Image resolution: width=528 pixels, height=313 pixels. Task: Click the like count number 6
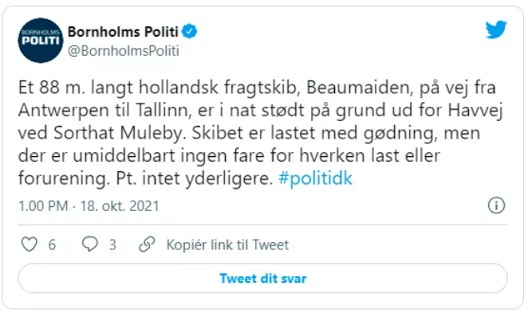[x=52, y=245]
